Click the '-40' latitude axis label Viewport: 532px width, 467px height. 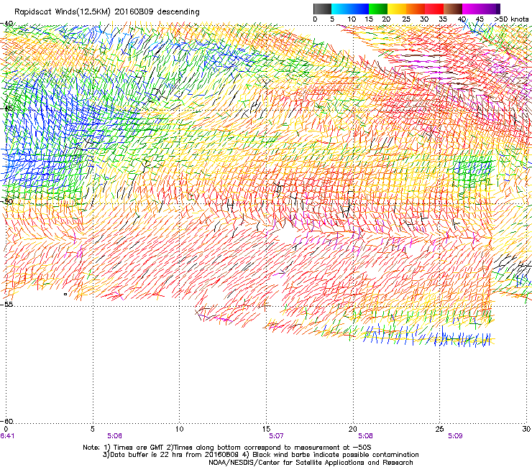[7, 23]
